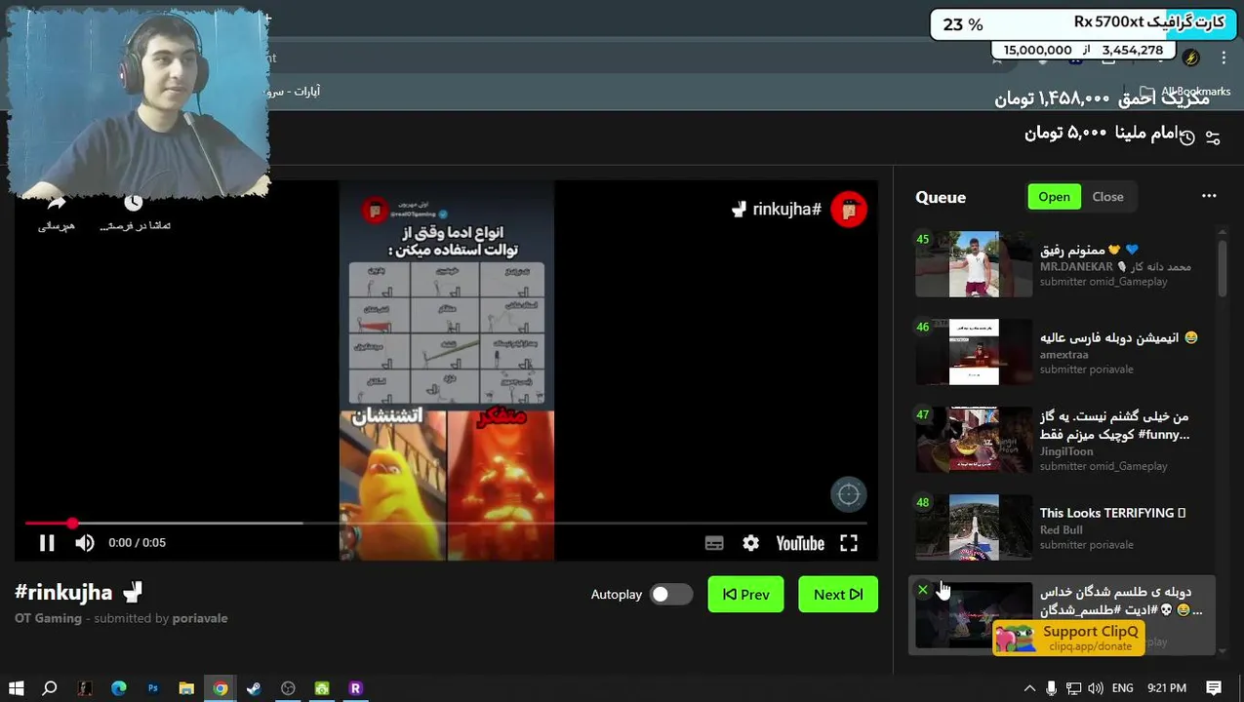
Task: Click the Watch Later clock icon on video
Action: (x=134, y=203)
